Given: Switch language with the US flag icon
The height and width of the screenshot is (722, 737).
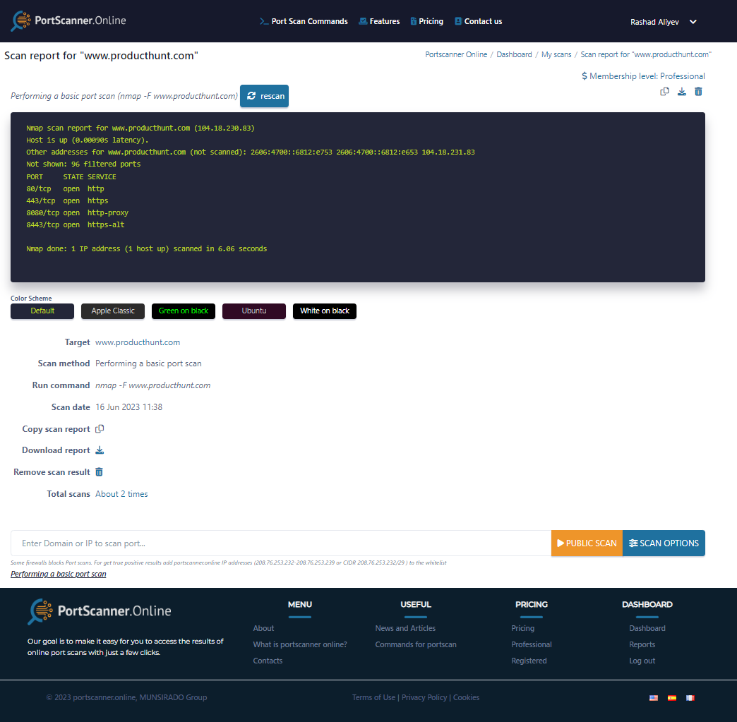Looking at the screenshot, I should (653, 698).
